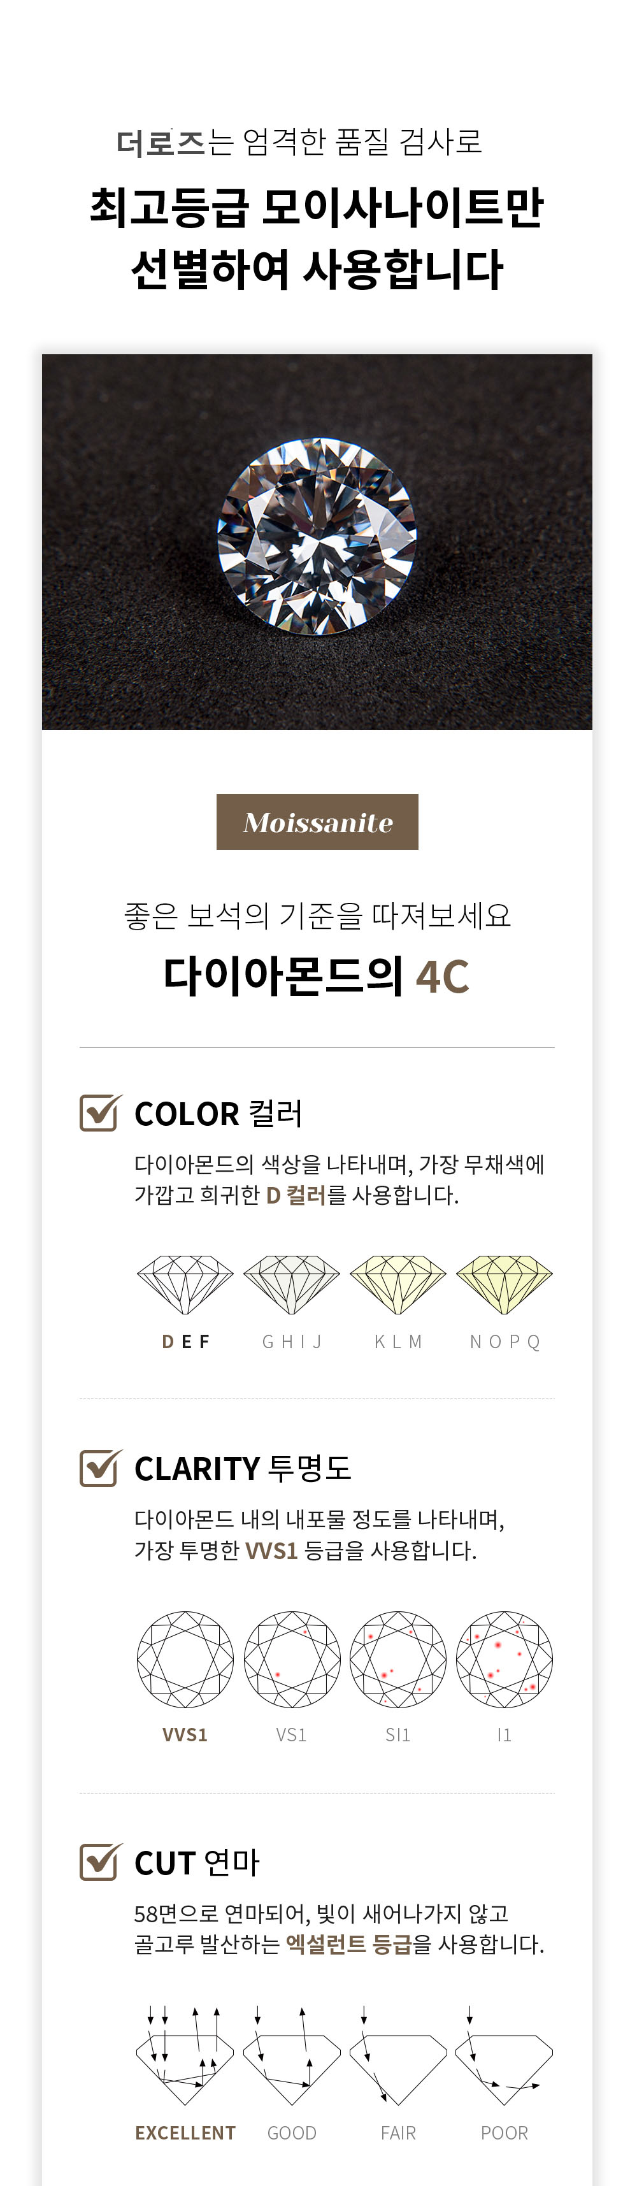Screen dimensions: 637x2186
Task: Click the VVS1 clarity diagram
Action: (x=185, y=1659)
